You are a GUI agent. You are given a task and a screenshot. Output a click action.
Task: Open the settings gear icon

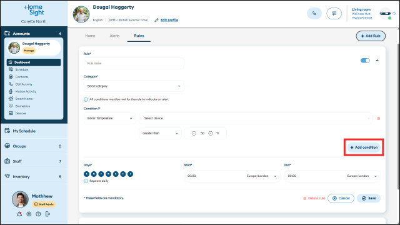(x=29, y=214)
